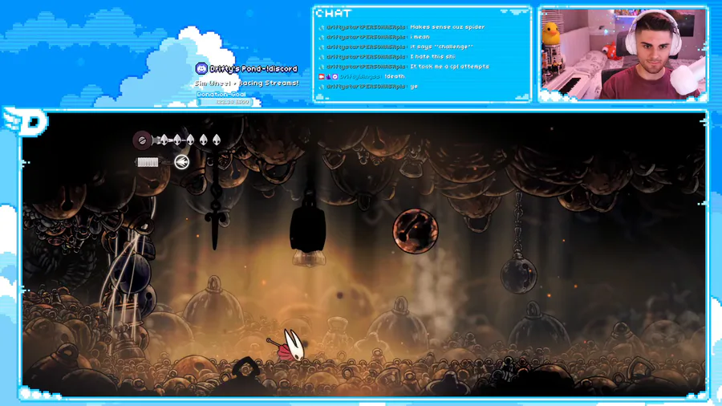722x406 pixels.
Task: Click the "ye" chat message
Action: point(413,87)
